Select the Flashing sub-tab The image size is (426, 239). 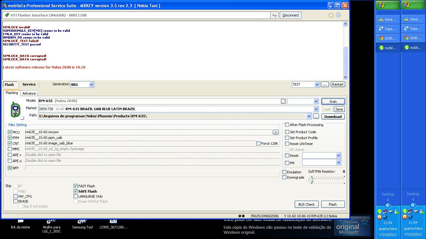tap(12, 93)
